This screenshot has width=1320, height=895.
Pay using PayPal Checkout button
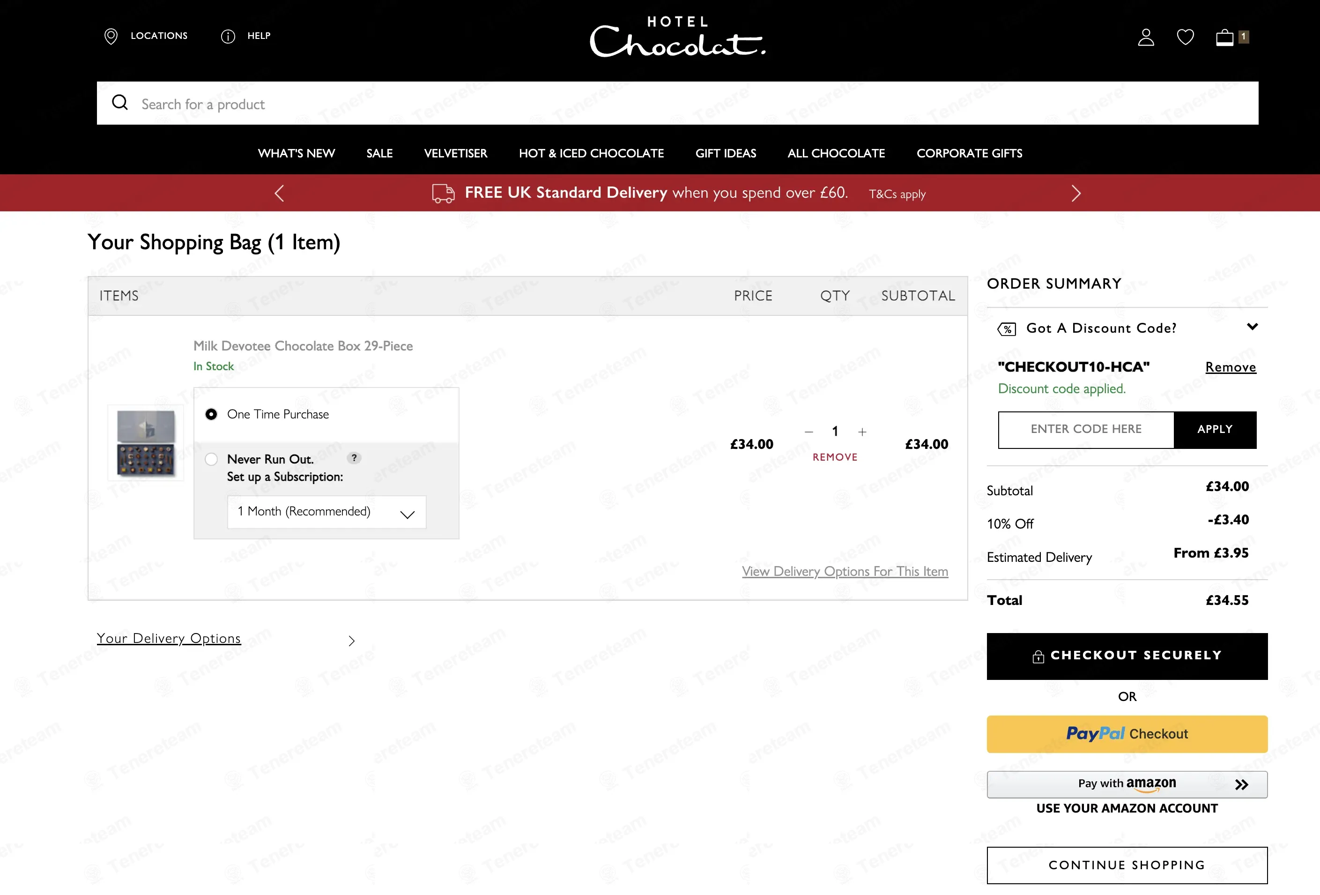[1127, 734]
